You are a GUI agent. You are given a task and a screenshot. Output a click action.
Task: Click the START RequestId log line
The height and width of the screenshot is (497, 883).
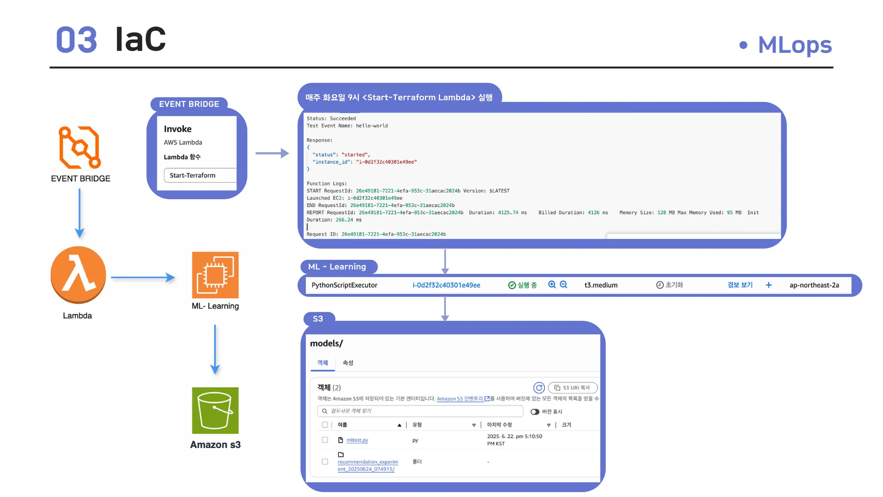click(x=408, y=191)
